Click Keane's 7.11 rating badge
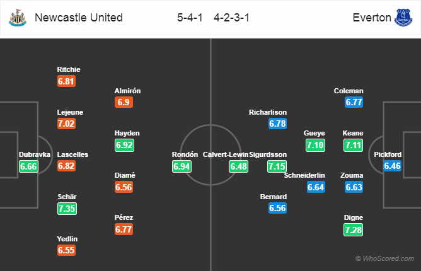This screenshot has width=421, height=271. (x=353, y=146)
